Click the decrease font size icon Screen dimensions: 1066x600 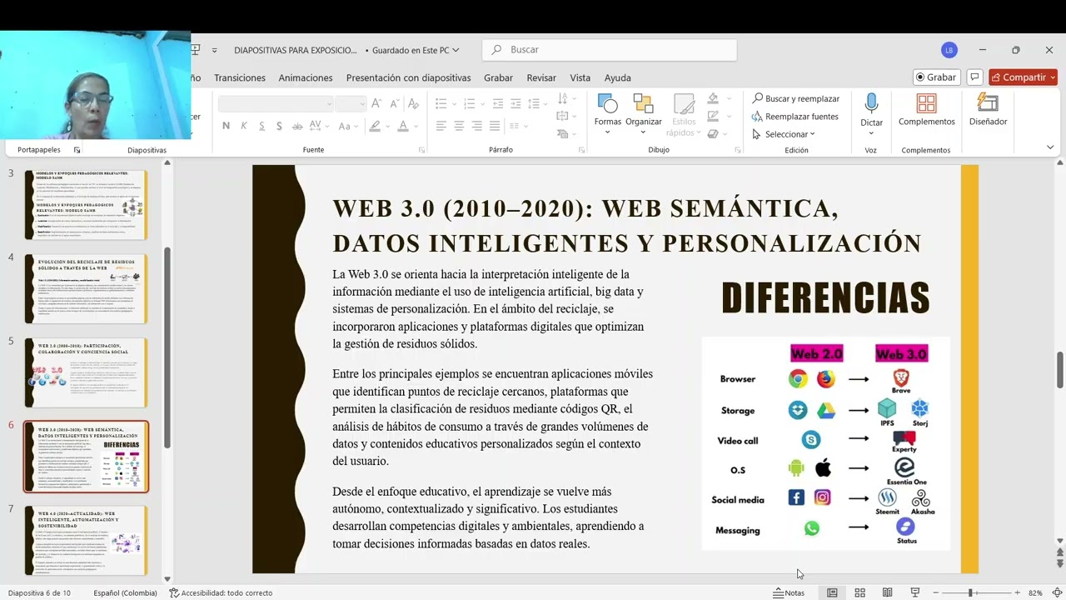pos(394,103)
